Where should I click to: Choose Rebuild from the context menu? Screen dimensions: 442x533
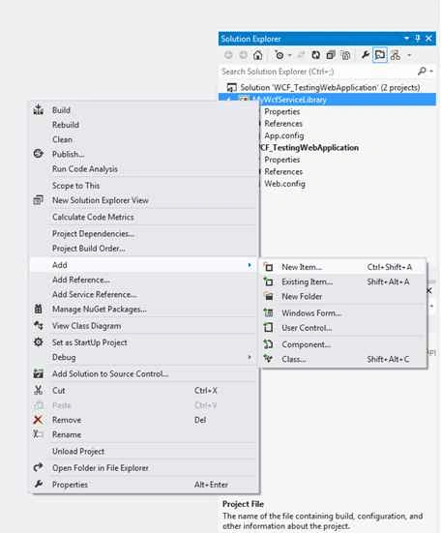pos(66,125)
